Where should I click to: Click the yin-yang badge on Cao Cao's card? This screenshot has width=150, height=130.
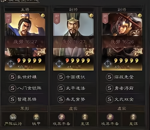click(43, 16)
